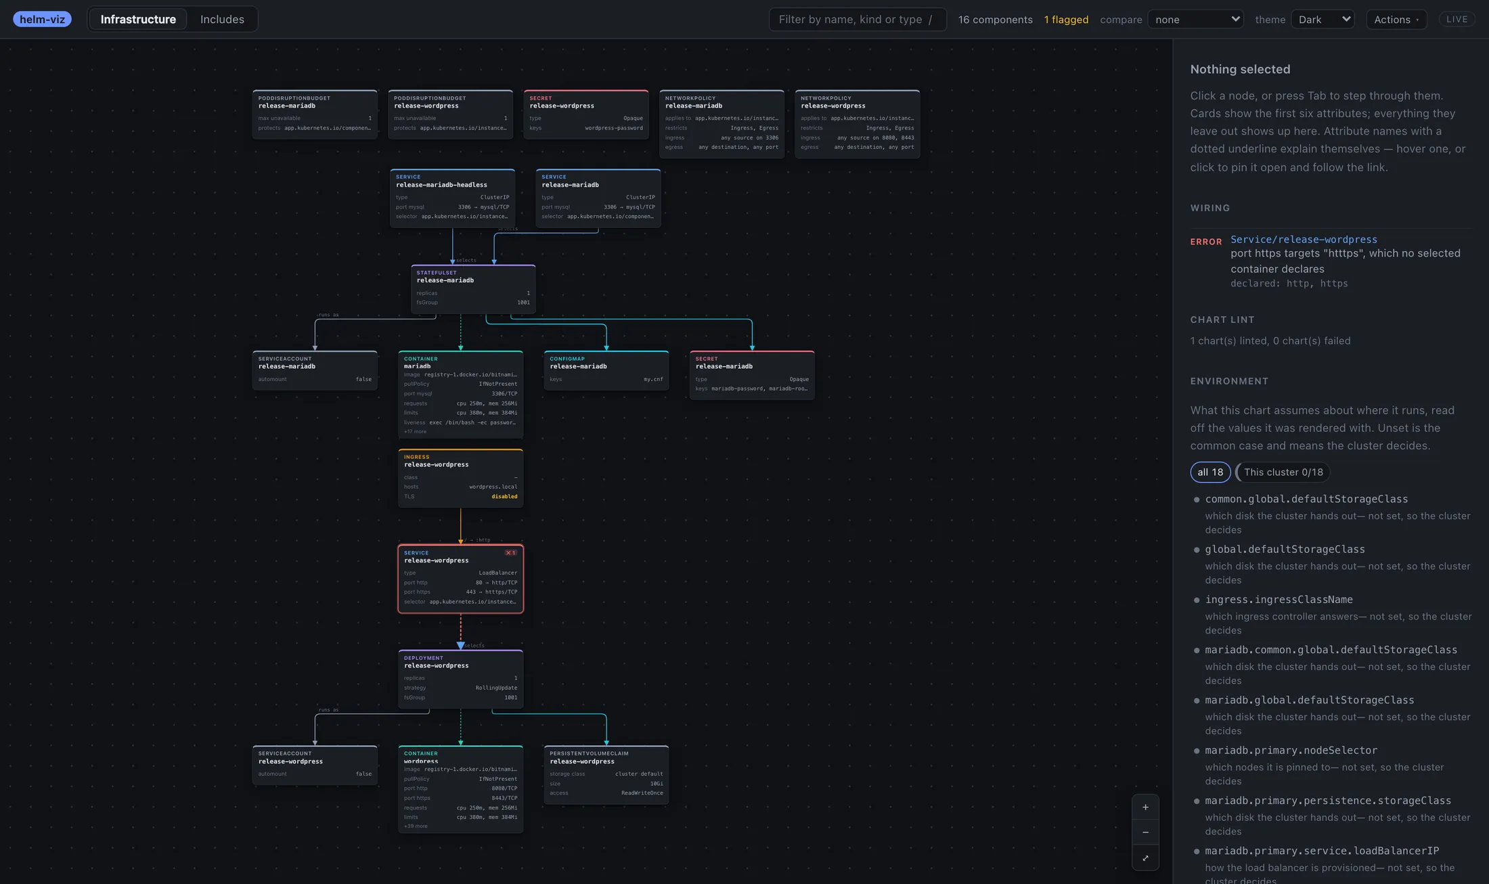Image resolution: width=1489 pixels, height=884 pixels.
Task: Select the Deployment release-wordpress node
Action: [x=460, y=679]
